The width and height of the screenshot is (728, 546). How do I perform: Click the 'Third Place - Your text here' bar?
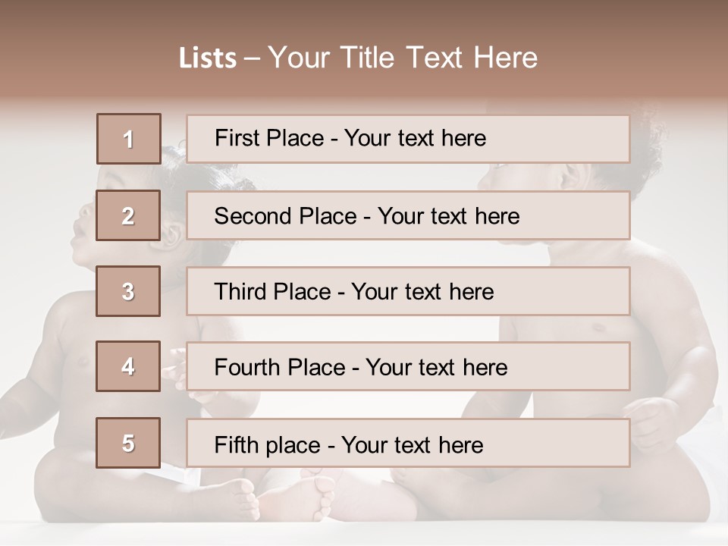(x=408, y=291)
